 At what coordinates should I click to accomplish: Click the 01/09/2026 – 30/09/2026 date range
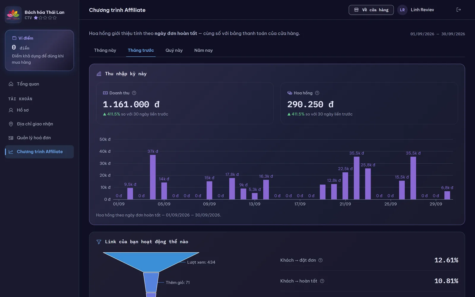[x=438, y=34]
